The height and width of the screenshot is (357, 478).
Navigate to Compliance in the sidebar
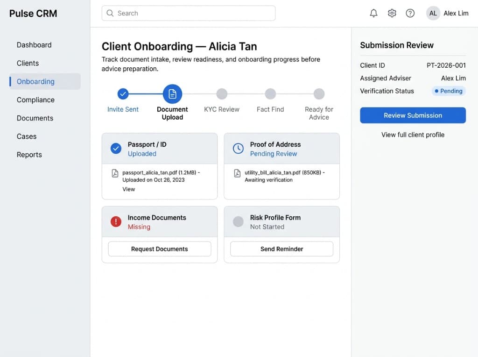(x=35, y=100)
